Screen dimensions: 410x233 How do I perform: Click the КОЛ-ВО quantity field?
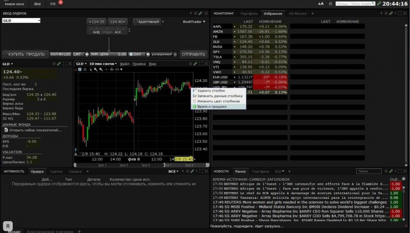[60, 54]
